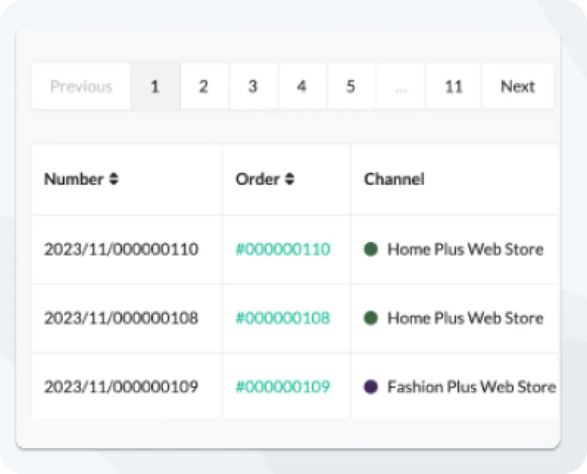The width and height of the screenshot is (587, 474).
Task: Click the sort icon beside Number header
Action: tap(114, 179)
